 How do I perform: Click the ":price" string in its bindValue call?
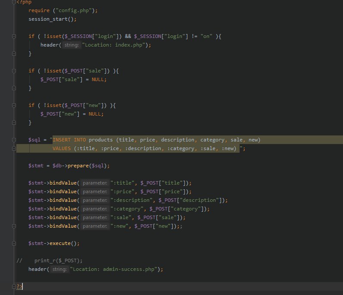(122, 191)
